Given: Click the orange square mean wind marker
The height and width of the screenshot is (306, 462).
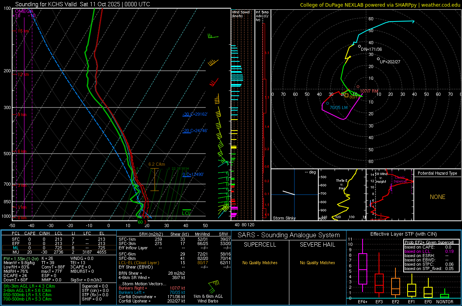Looking at the screenshot, I should tap(346, 95).
